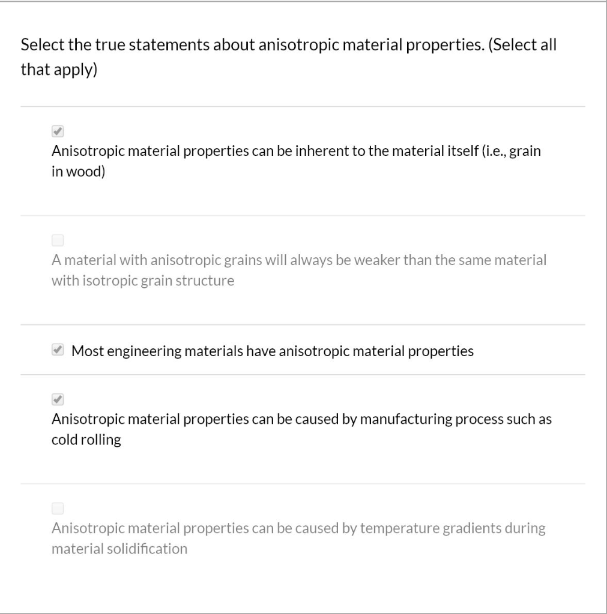Click the unchecked box above the weaker-material statement
This screenshot has height=614, width=607.
click(58, 240)
